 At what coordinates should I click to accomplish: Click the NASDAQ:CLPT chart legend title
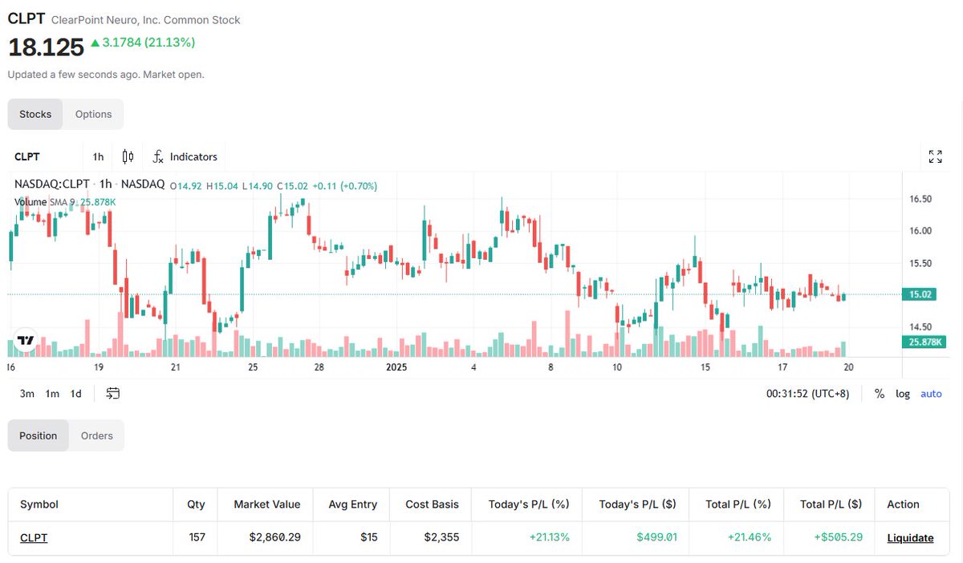(x=90, y=184)
